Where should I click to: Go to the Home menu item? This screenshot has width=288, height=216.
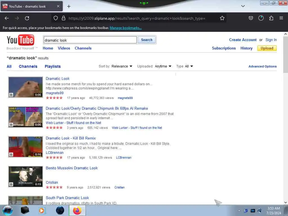point(48,48)
